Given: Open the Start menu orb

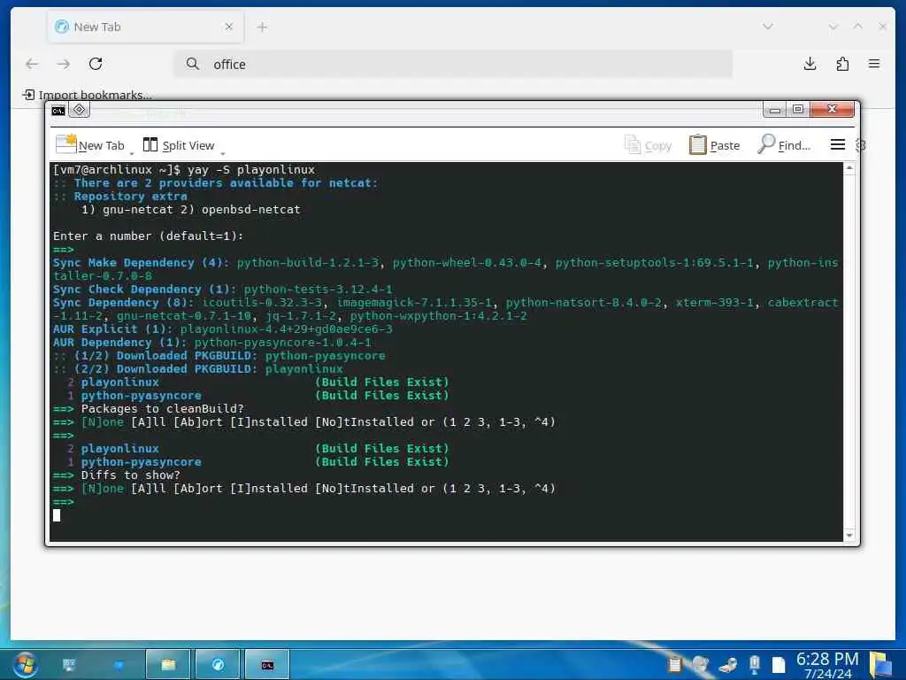Looking at the screenshot, I should 26,664.
